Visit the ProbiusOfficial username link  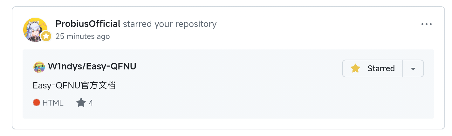click(88, 24)
